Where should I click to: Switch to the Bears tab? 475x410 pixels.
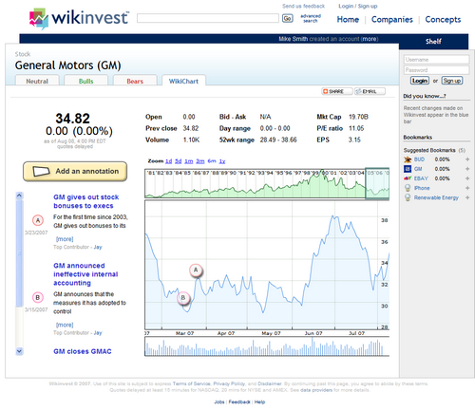click(135, 81)
